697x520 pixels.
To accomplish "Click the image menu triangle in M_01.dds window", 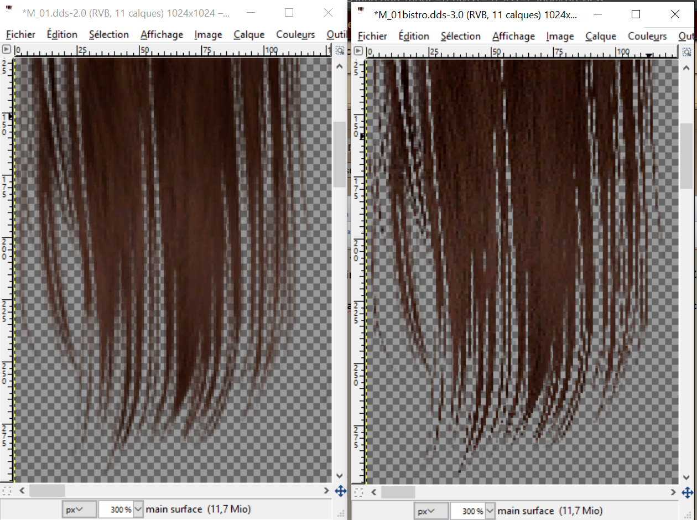I will click(x=7, y=49).
